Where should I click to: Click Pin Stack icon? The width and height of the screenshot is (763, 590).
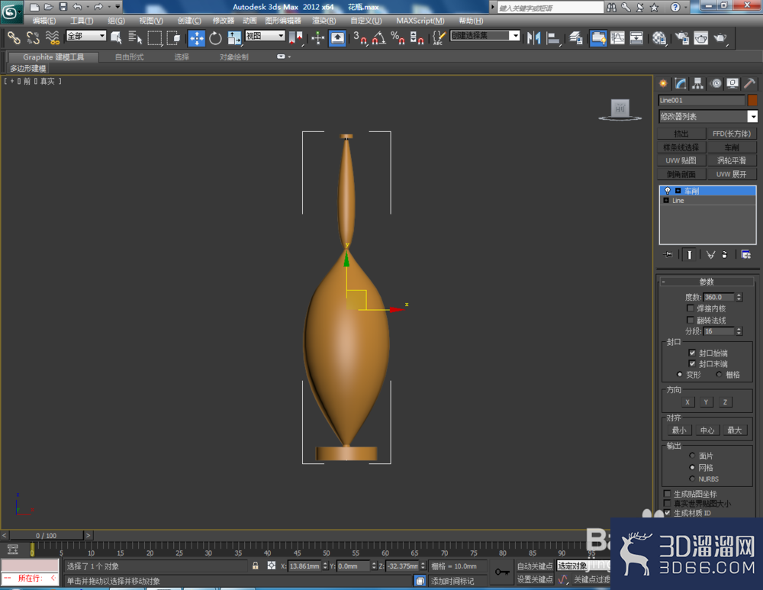pos(668,255)
